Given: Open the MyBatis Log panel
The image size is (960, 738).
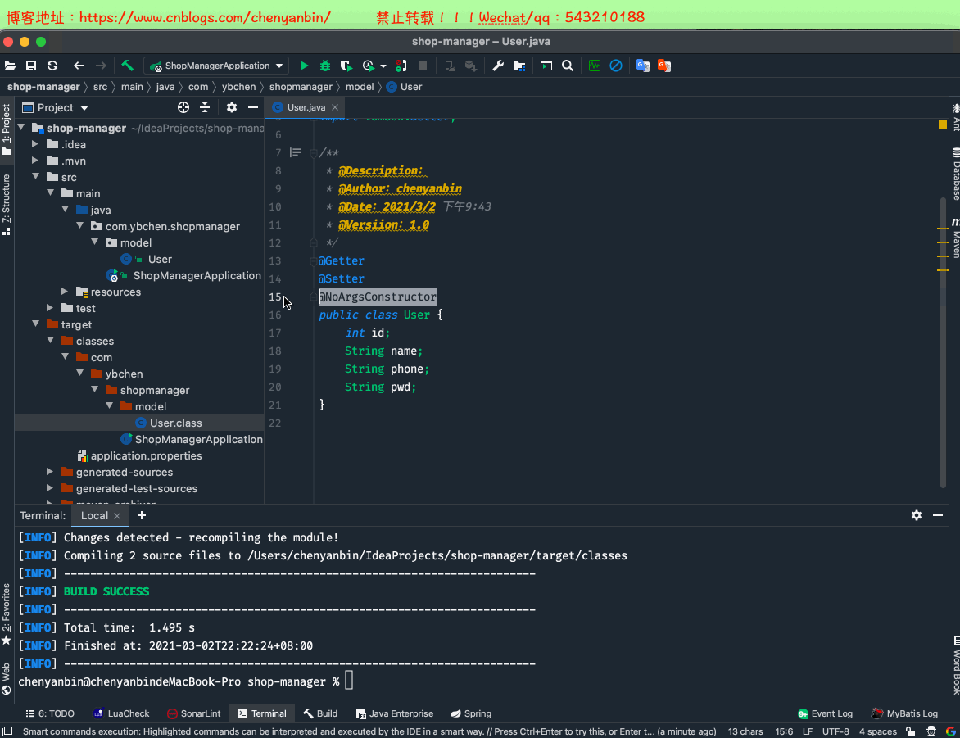Looking at the screenshot, I should tap(904, 713).
